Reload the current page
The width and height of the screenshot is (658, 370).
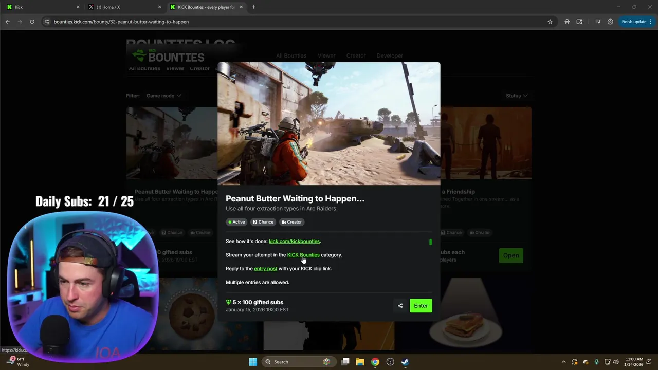point(32,22)
